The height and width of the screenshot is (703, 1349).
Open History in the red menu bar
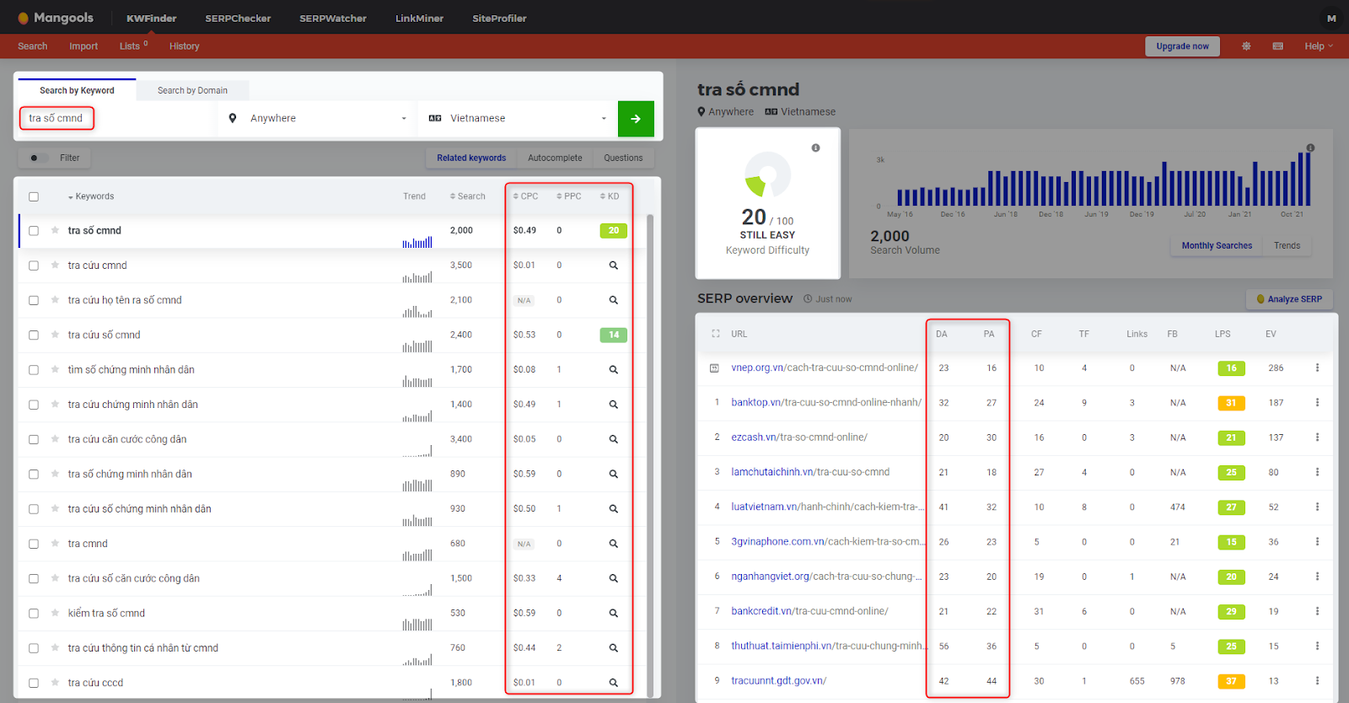(x=184, y=46)
